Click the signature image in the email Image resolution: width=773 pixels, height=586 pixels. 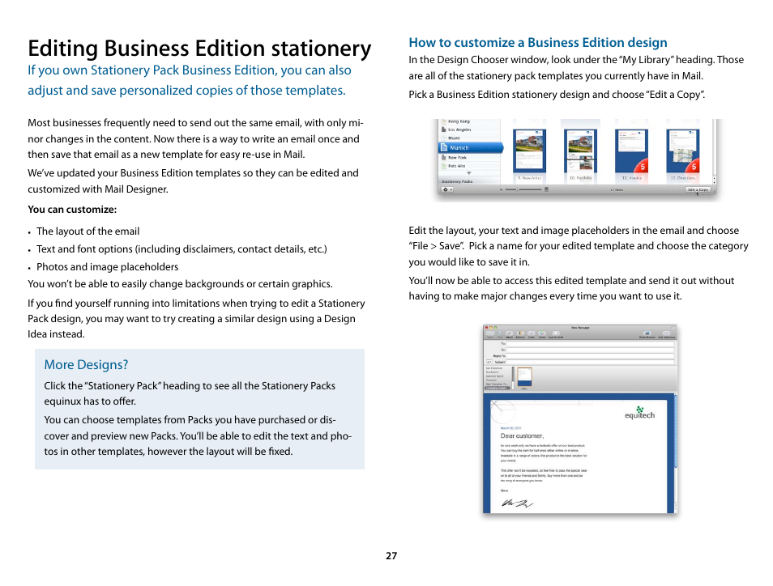(x=517, y=503)
